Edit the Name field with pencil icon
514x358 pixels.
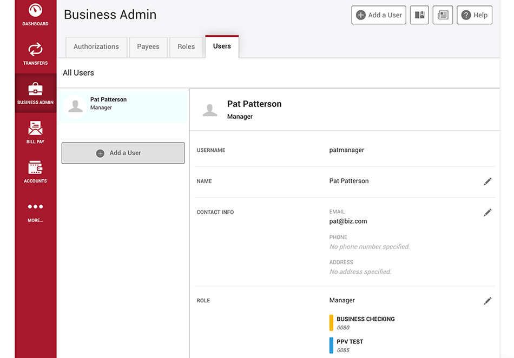(487, 181)
